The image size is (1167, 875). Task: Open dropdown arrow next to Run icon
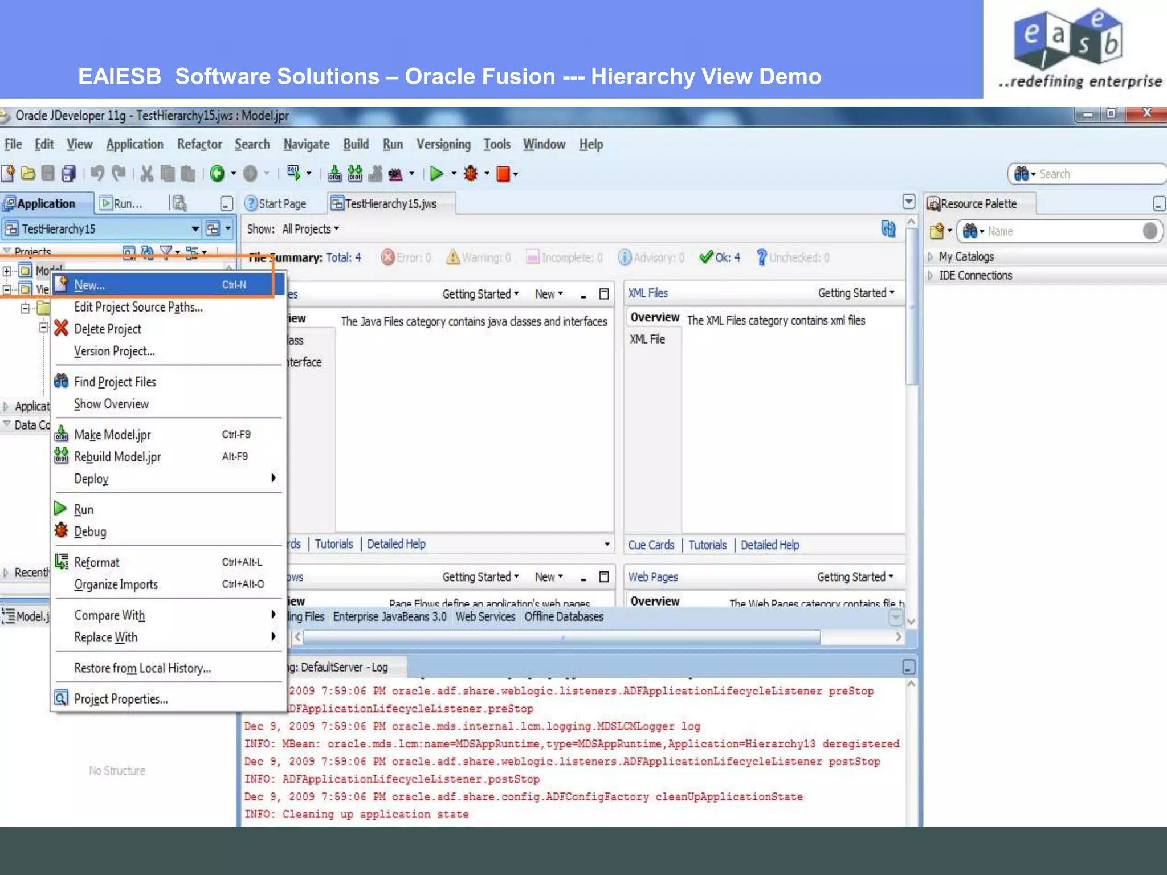pos(454,173)
